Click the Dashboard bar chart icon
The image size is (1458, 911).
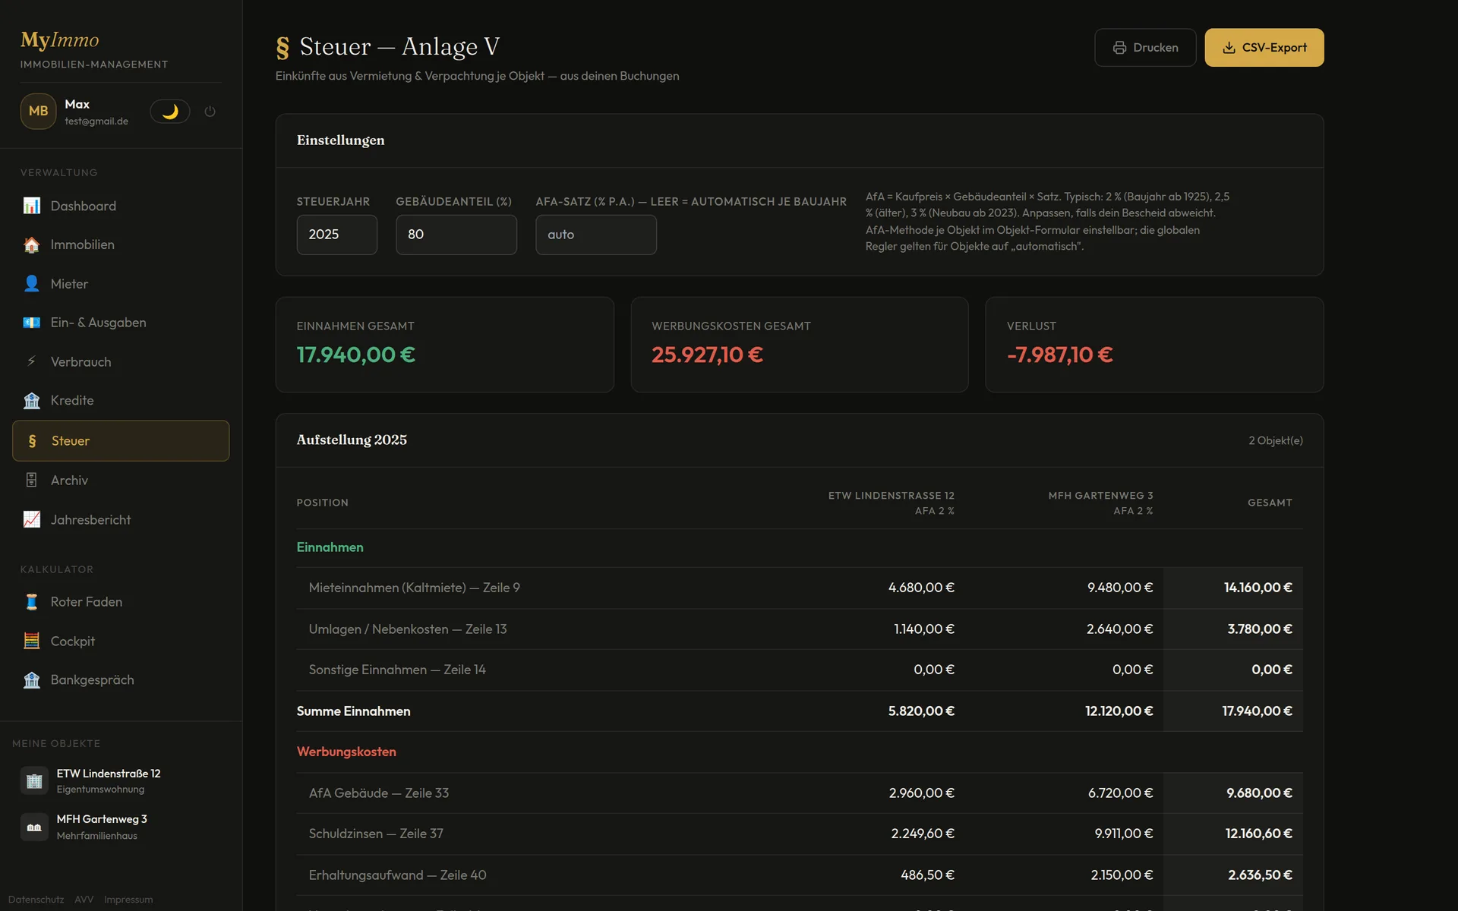[x=32, y=206]
